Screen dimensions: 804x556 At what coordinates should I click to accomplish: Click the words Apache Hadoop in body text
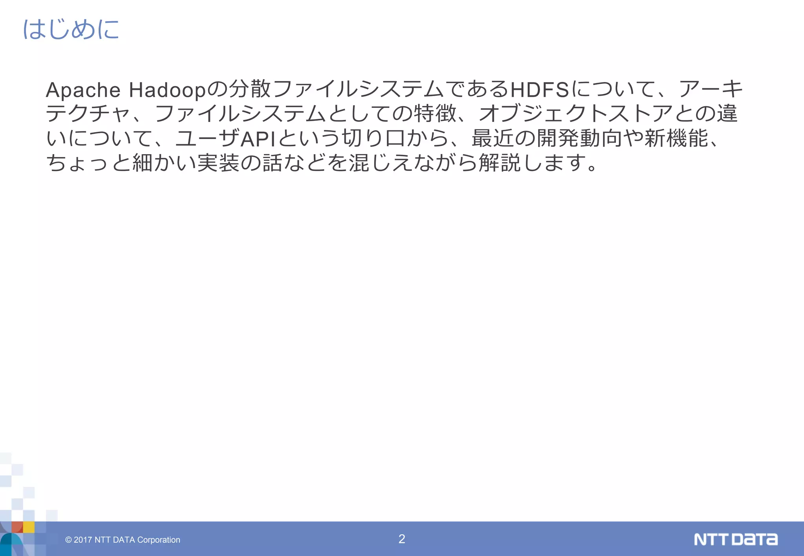[126, 90]
